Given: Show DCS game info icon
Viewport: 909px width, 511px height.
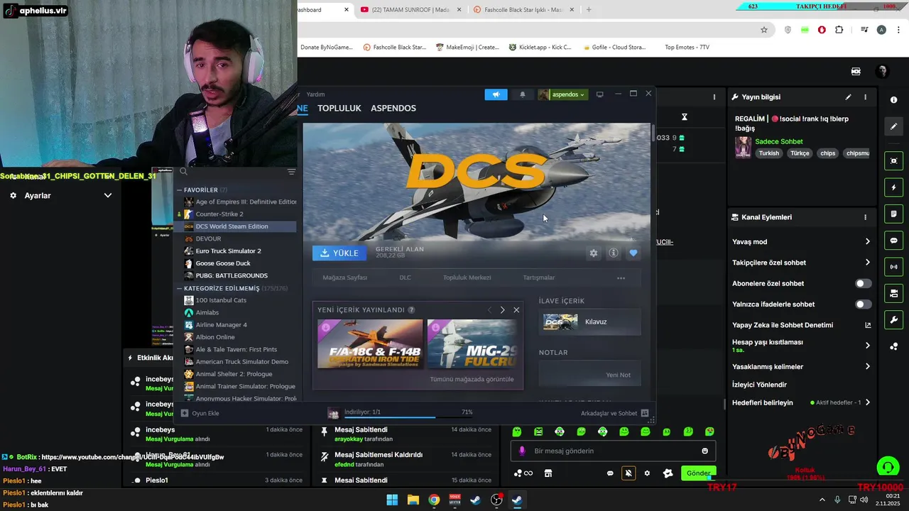Looking at the screenshot, I should pos(614,253).
